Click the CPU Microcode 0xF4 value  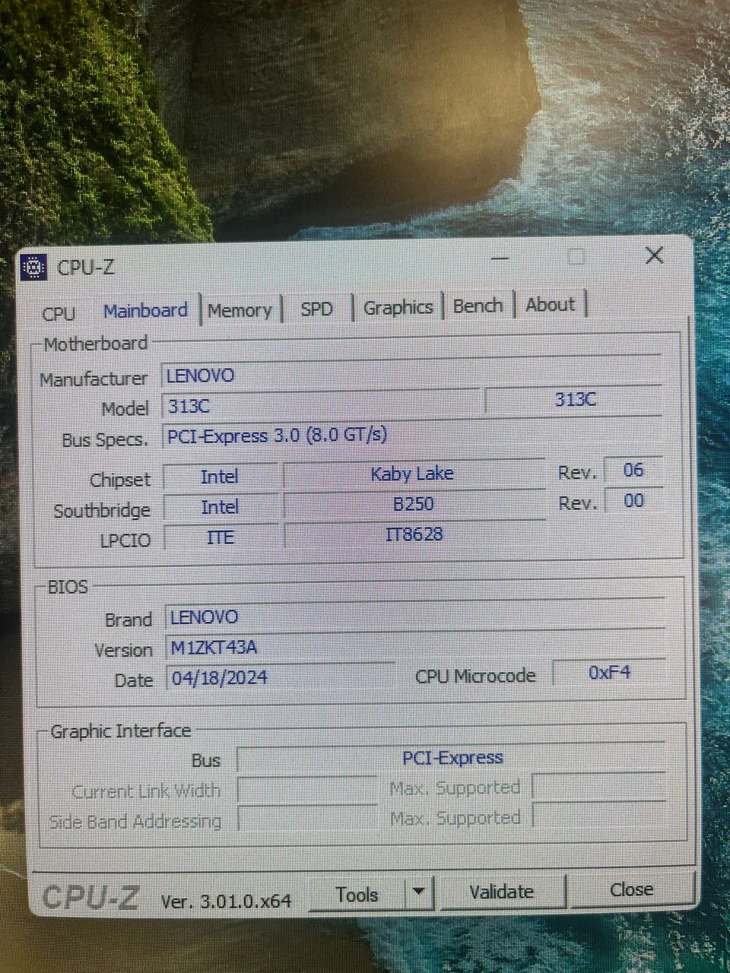coord(608,672)
